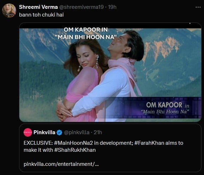Click the Pinkvilla account name

pos(44,132)
